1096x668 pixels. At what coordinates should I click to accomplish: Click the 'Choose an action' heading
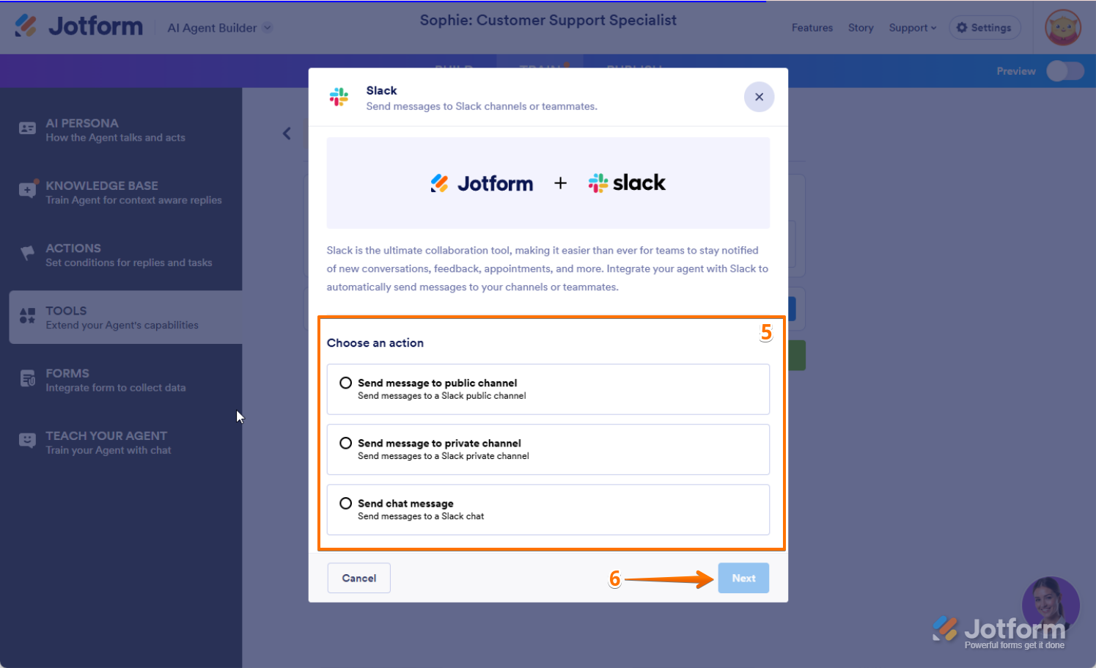click(x=375, y=343)
